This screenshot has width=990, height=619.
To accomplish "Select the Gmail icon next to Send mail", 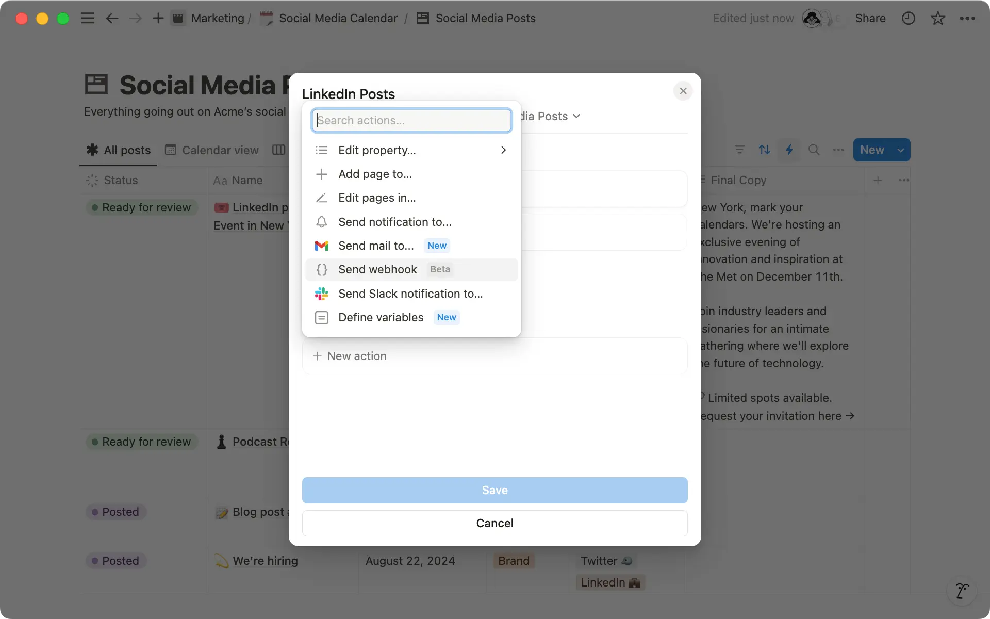I will [321, 246].
